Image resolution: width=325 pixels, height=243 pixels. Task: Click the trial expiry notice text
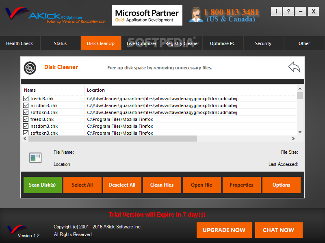click(x=157, y=215)
